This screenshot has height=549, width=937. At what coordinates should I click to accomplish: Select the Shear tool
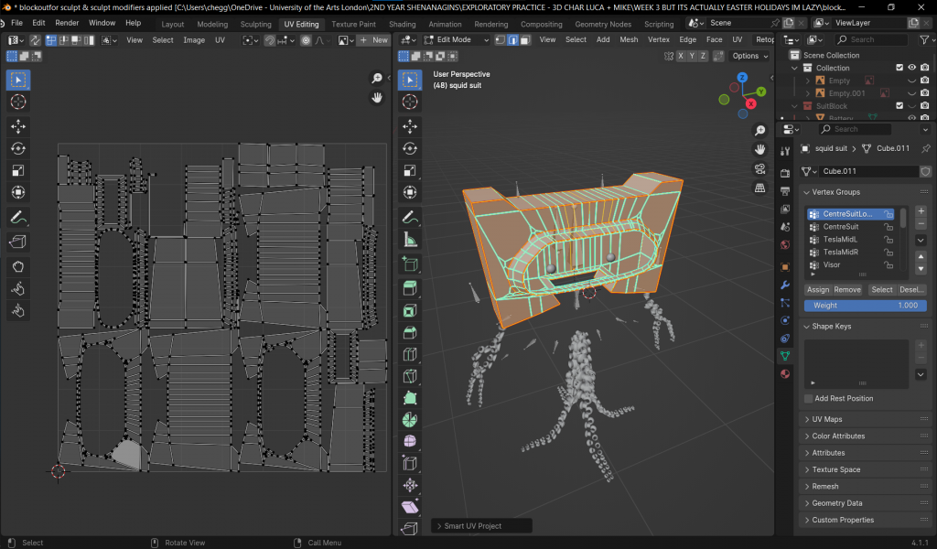[410, 507]
